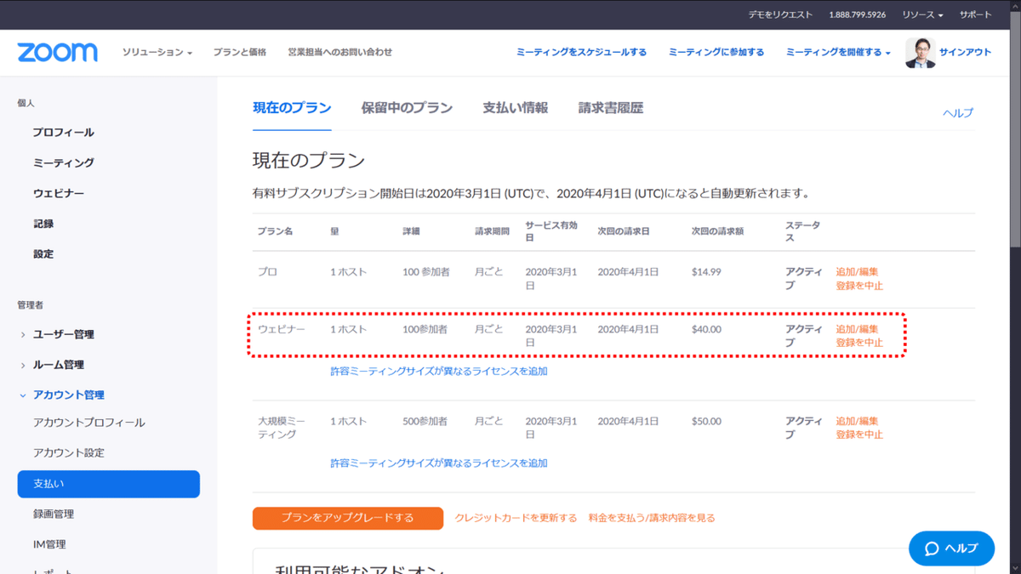Viewport: 1021px width, 574px height.
Task: Open プロフィール in sidebar
Action: pos(64,133)
